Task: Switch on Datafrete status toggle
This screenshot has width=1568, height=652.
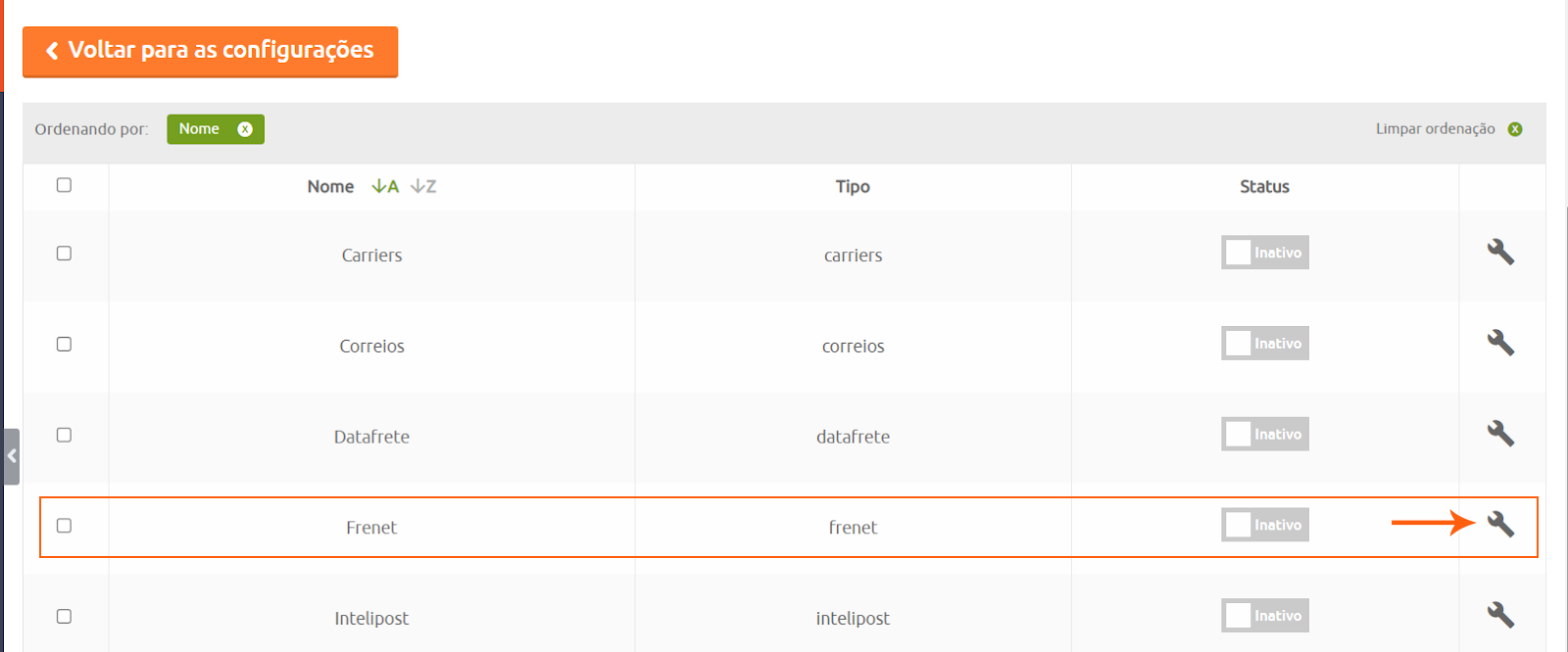Action: 1264,434
